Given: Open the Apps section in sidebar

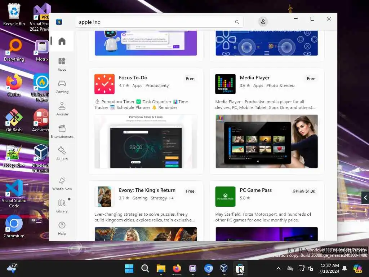Looking at the screenshot, I should pyautogui.click(x=62, y=64).
